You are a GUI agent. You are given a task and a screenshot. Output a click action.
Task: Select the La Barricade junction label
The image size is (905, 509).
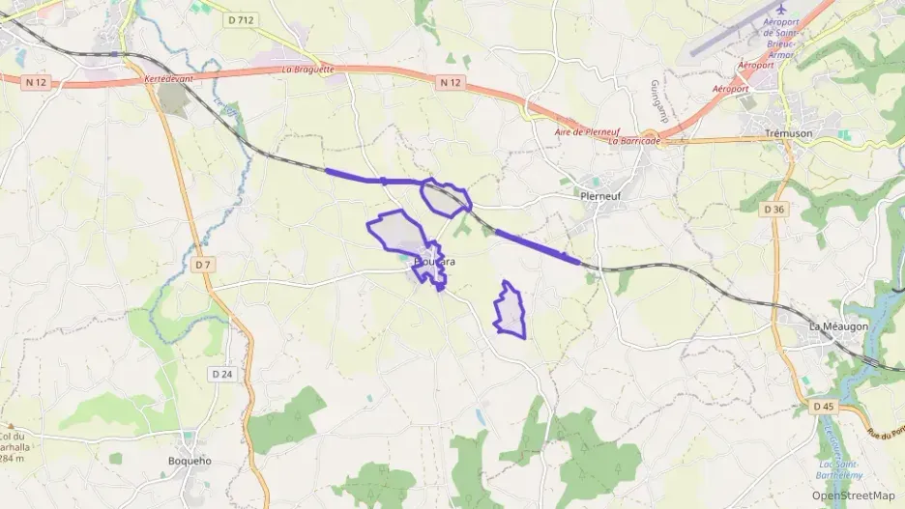(634, 141)
